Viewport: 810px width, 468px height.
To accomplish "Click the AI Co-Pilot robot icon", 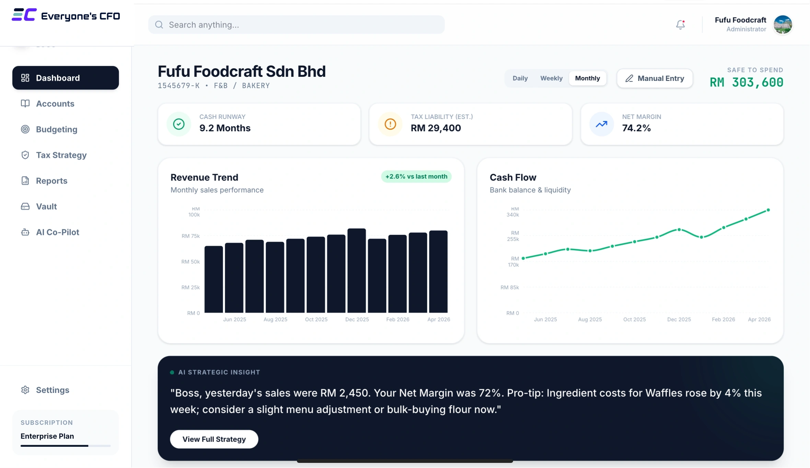I will tap(25, 232).
